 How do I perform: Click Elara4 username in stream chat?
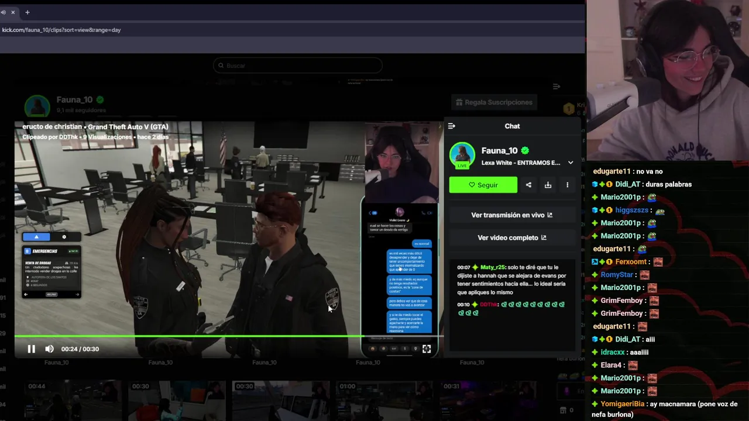coord(611,365)
